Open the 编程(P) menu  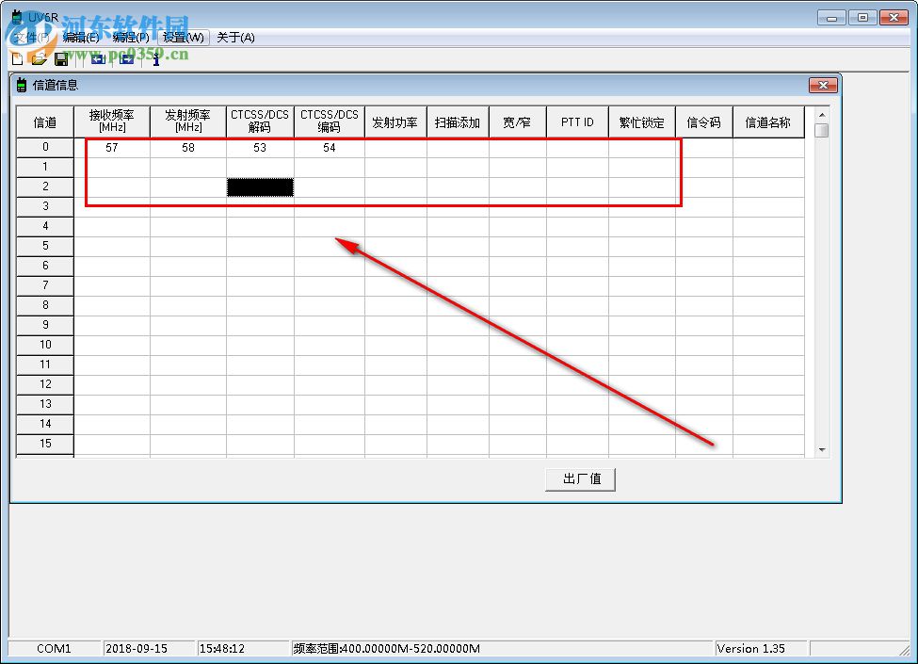(131, 38)
